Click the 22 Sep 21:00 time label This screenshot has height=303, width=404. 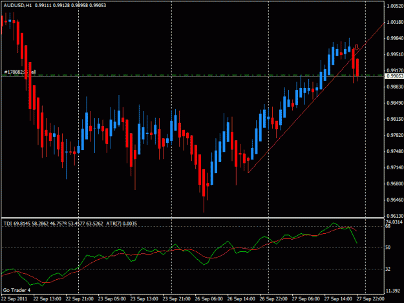tap(80, 299)
